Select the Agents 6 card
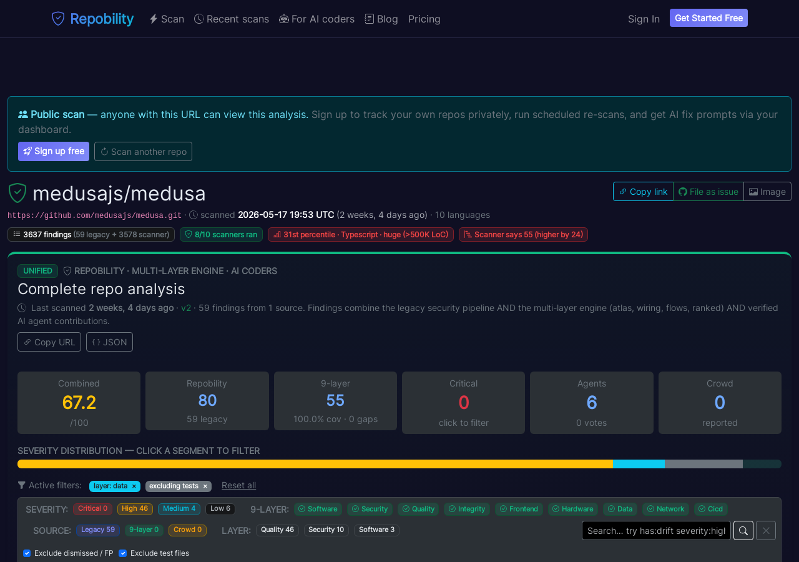The image size is (799, 562). [592, 403]
